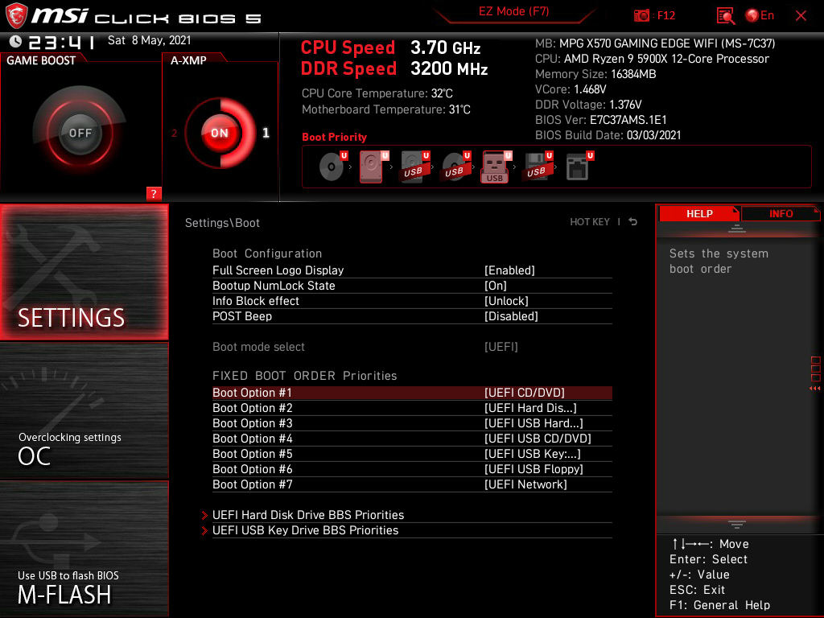Viewport: 824px width, 618px height.
Task: Click the red arrows sidebar handle at right edge
Action: click(x=815, y=389)
